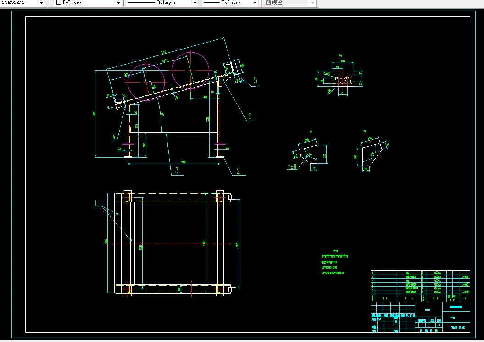Open the ByLayer linetype dropdown

coord(162,3)
